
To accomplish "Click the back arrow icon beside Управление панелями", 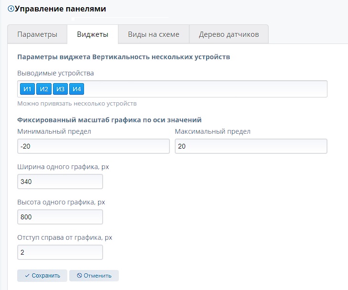I will [x=11, y=9].
